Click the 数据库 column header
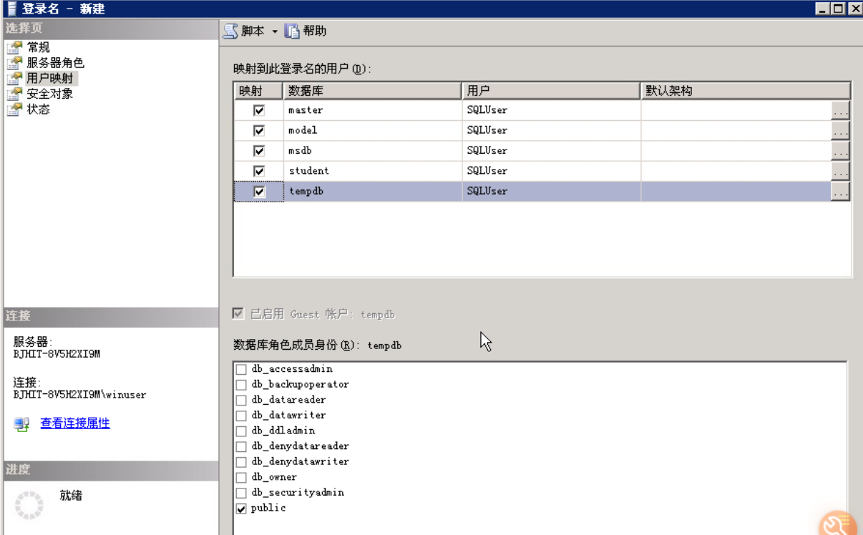Image resolution: width=863 pixels, height=535 pixels. (373, 91)
